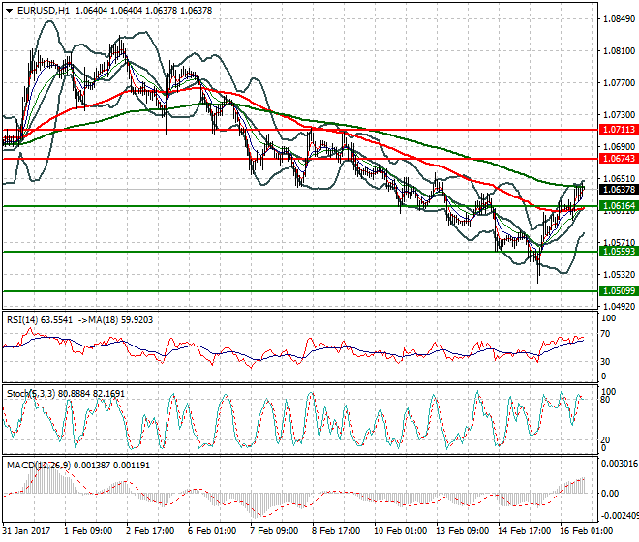Click the 1.06743 red resistance level label
The height and width of the screenshot is (542, 639).
[619, 159]
